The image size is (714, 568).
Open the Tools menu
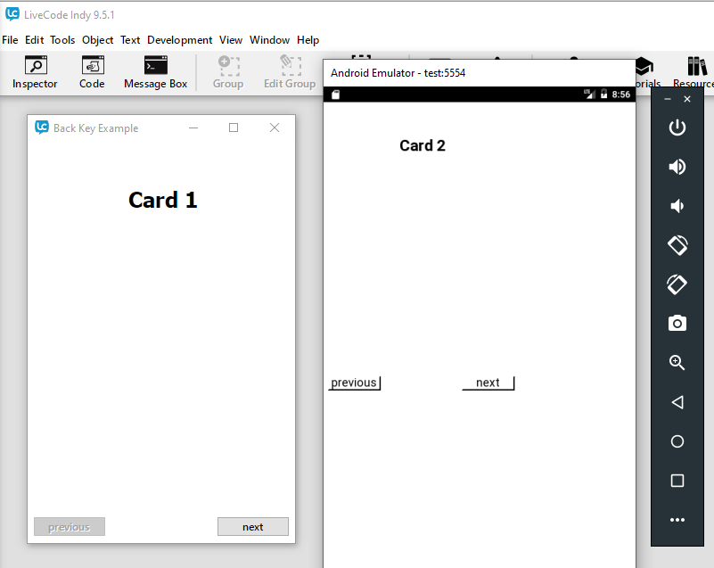[62, 40]
